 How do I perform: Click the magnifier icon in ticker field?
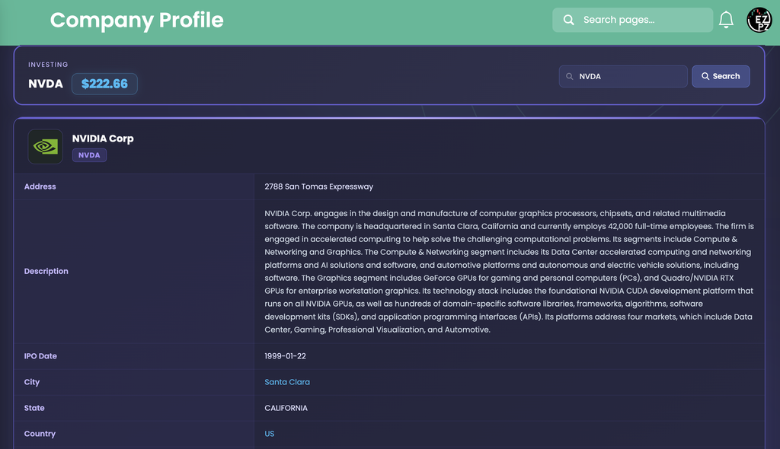[x=570, y=76]
